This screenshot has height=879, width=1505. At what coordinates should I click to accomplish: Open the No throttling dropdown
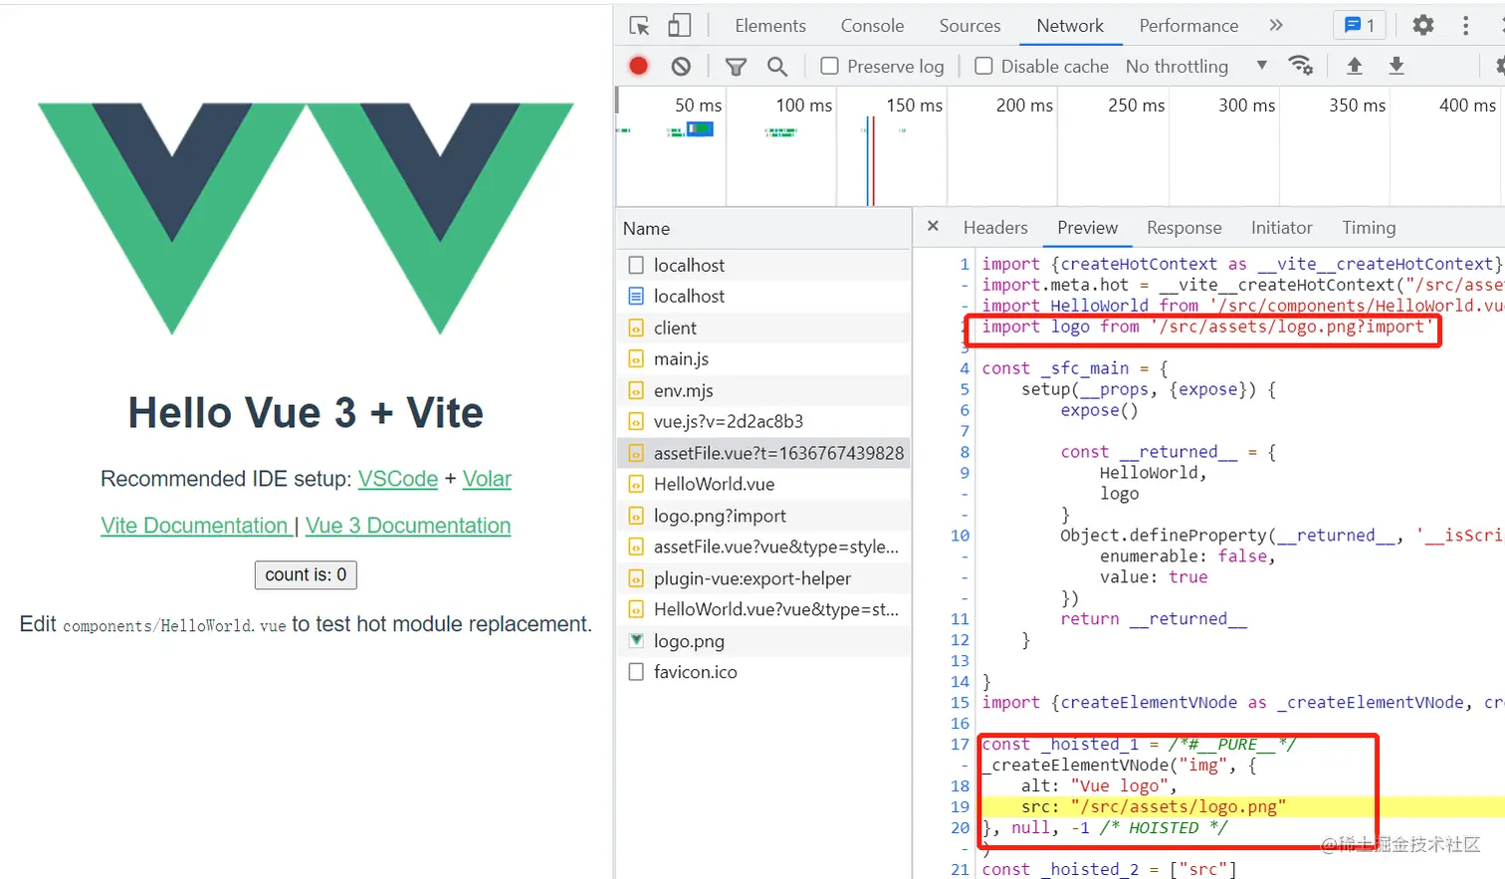(x=1196, y=67)
